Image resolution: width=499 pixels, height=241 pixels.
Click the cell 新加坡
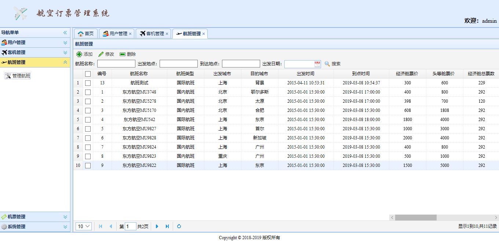click(x=259, y=138)
